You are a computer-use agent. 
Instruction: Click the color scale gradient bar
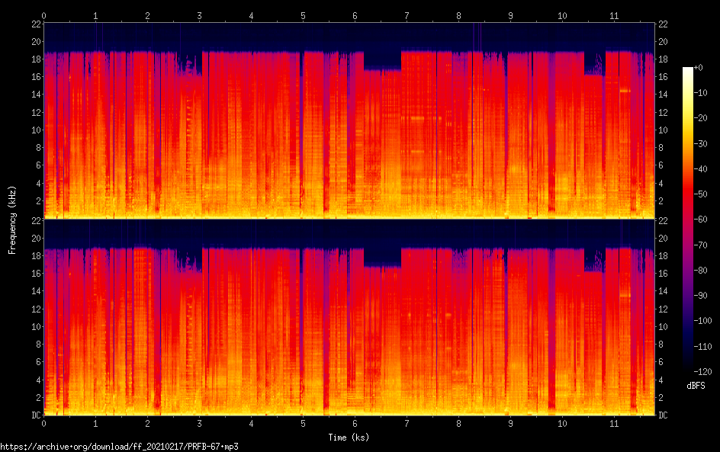pos(688,220)
